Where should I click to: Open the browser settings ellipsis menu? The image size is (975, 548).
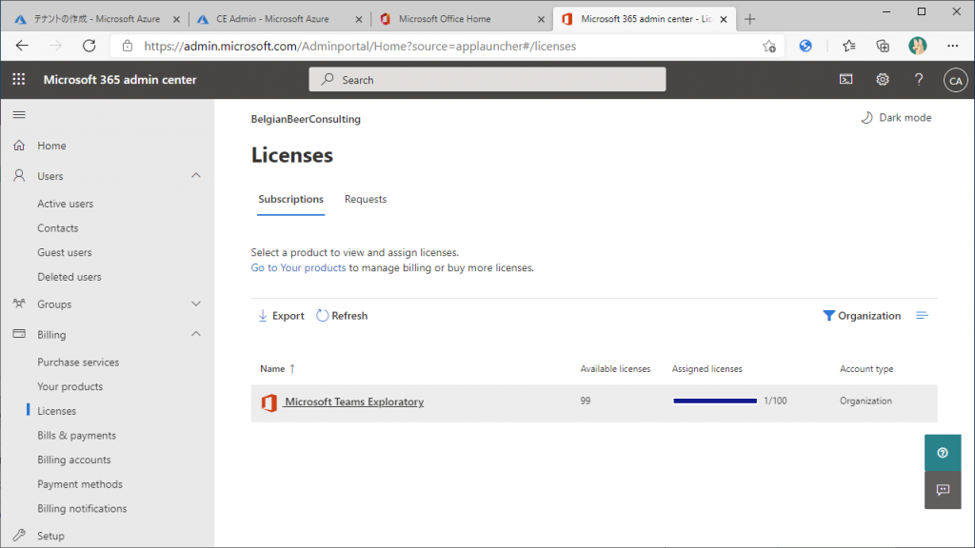(x=952, y=46)
